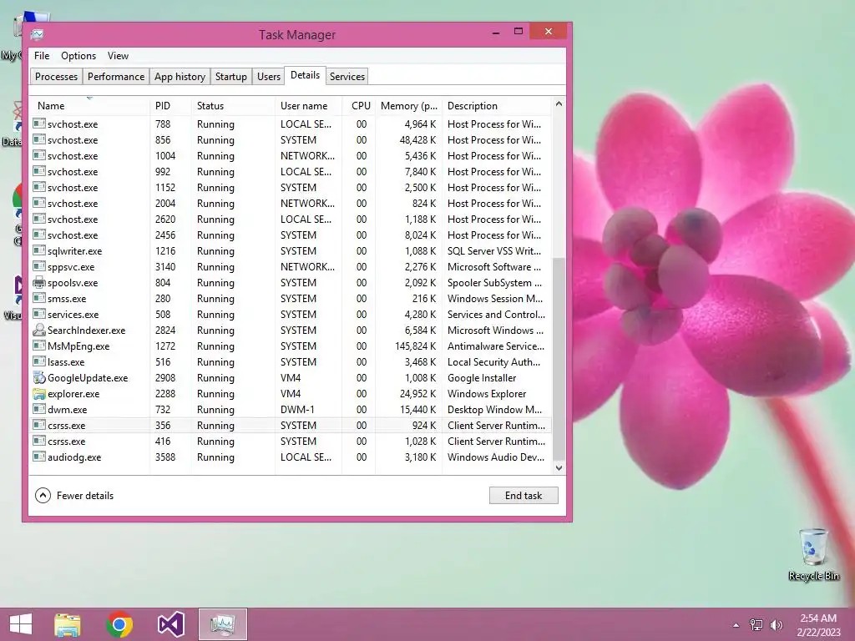855x641 pixels.
Task: Click the Google Installer description cell
Action: 482,378
